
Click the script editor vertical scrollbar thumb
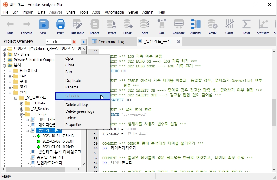tap(274, 113)
